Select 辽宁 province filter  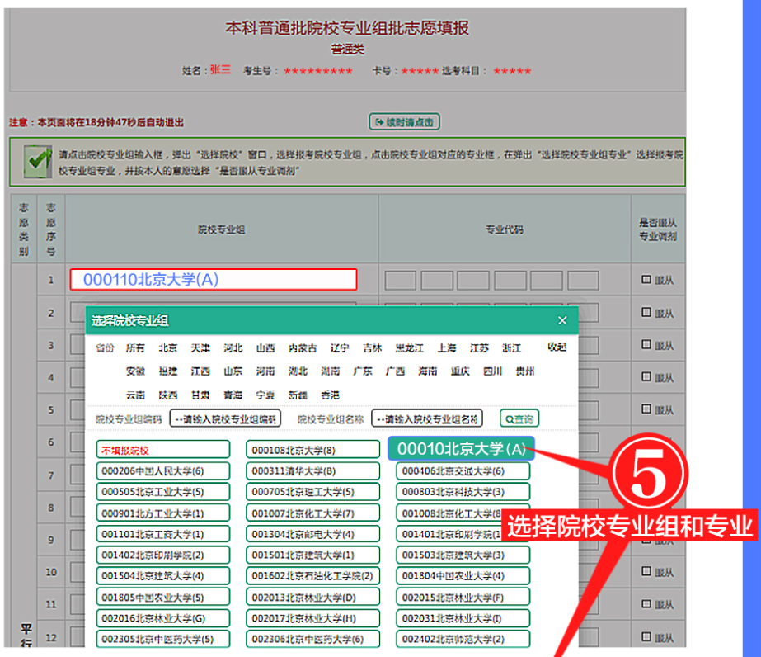[x=340, y=348]
